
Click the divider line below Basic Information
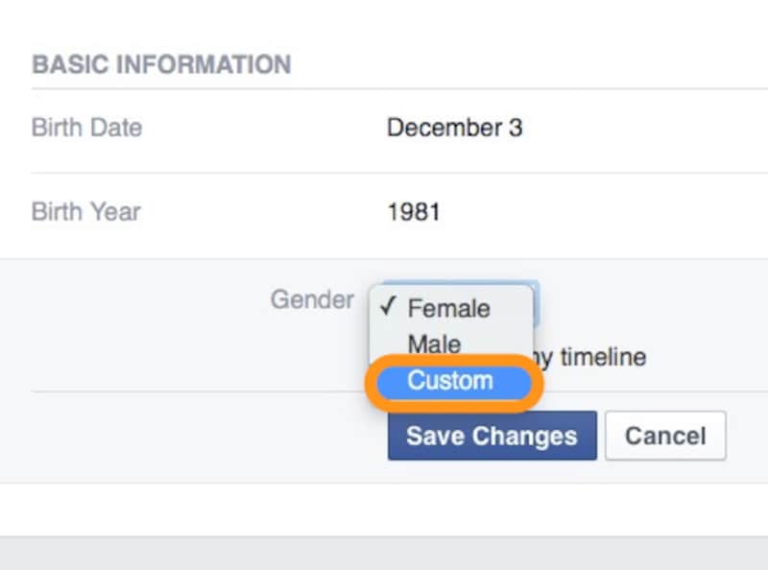pos(384,89)
